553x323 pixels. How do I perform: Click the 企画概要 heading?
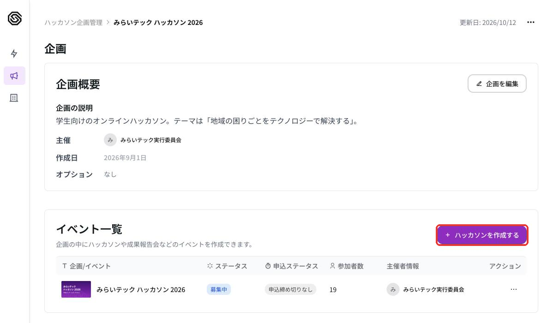point(78,84)
